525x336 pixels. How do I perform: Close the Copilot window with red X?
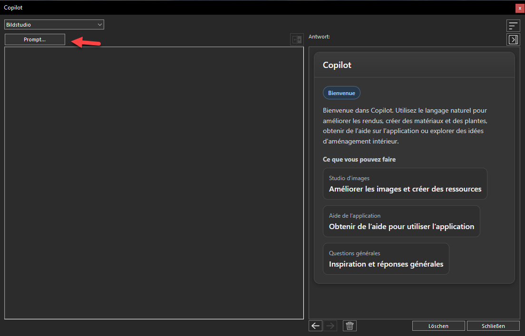[520, 8]
